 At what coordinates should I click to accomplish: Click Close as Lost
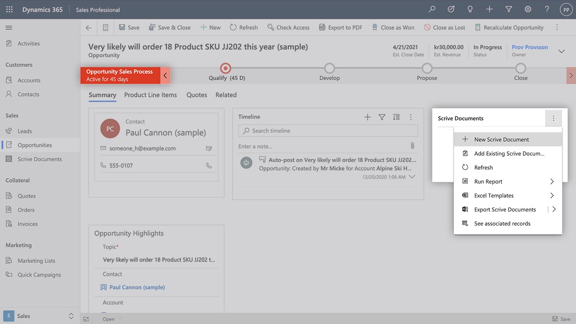(445, 27)
